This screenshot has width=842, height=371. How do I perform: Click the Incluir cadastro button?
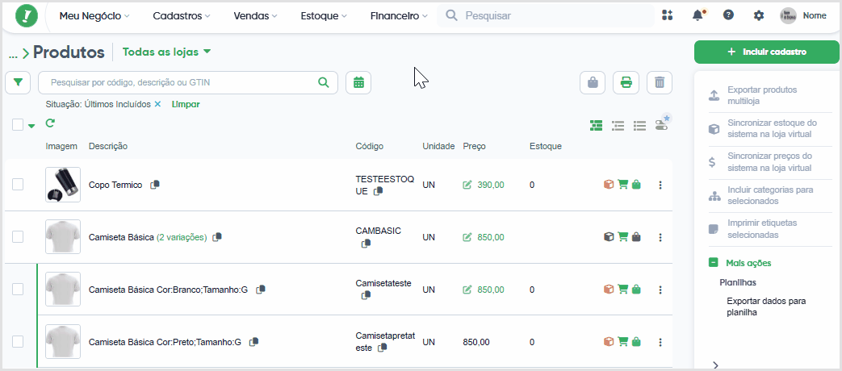click(767, 52)
